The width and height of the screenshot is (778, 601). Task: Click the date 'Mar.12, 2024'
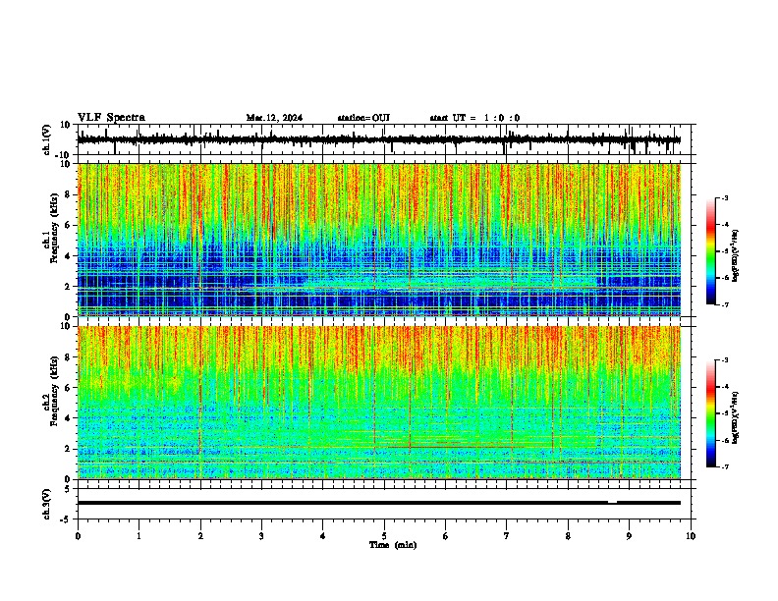click(x=274, y=118)
